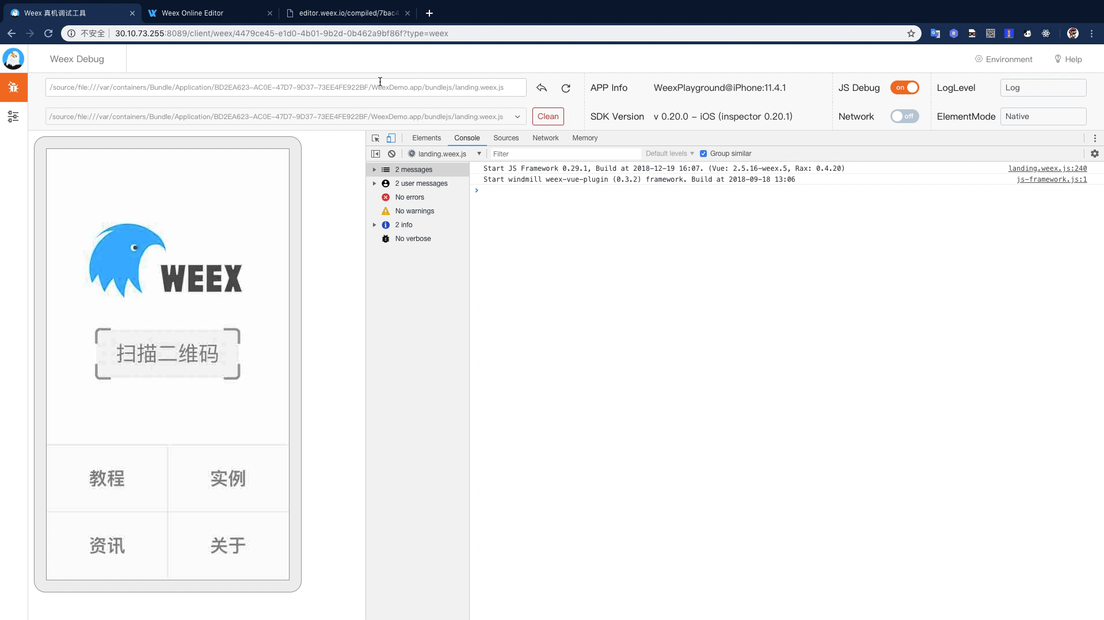Click the reply arrow icon next to source path

542,87
